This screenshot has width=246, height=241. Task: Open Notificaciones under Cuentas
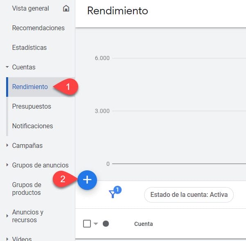point(32,126)
